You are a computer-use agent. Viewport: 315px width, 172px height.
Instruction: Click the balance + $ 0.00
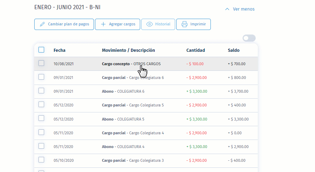[x=234, y=133]
